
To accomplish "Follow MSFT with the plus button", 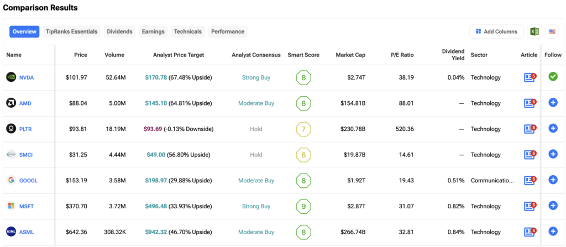I will 553,206.
